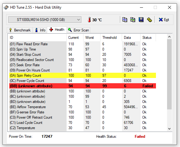Click data value 17247 in Power On Hours row
Viewport: 180px width, 147px height.
tap(129, 70)
